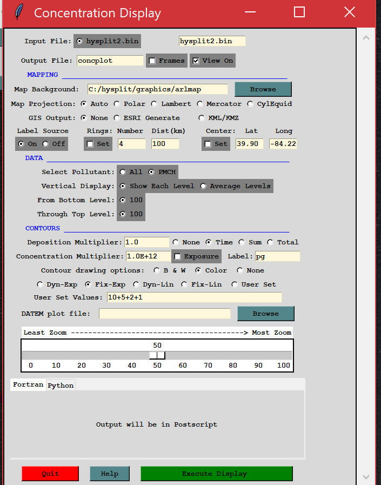Set deposition option to Total
Viewport: 381px width, 485px height.
(270, 242)
